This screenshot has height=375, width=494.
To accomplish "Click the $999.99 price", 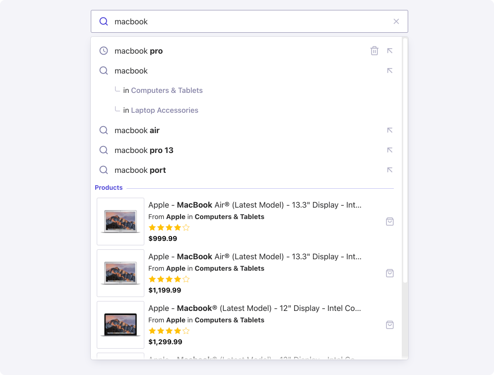I will click(163, 238).
